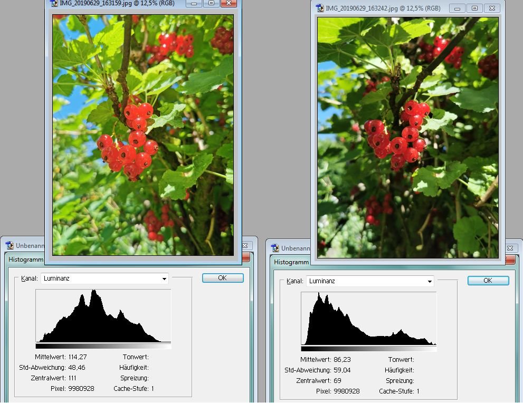Click the grayscale gradient bar under right histogram

pos(369,349)
